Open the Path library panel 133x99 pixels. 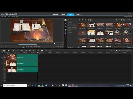click(65, 40)
